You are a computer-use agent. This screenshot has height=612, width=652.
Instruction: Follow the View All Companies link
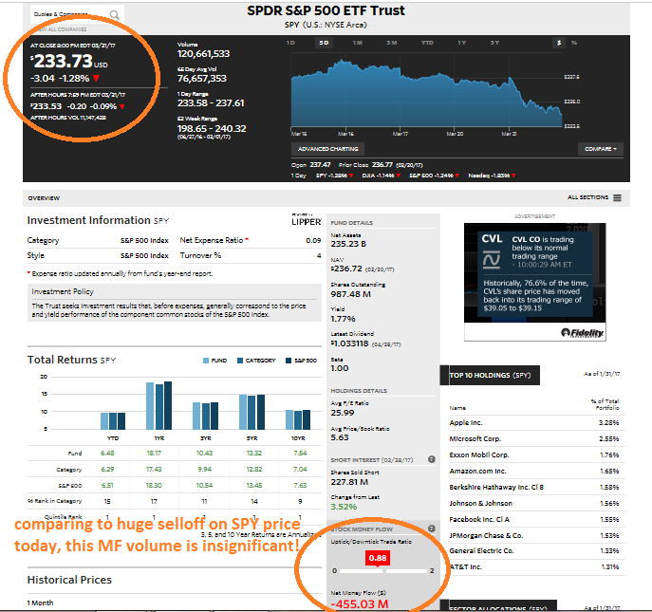tap(62, 29)
